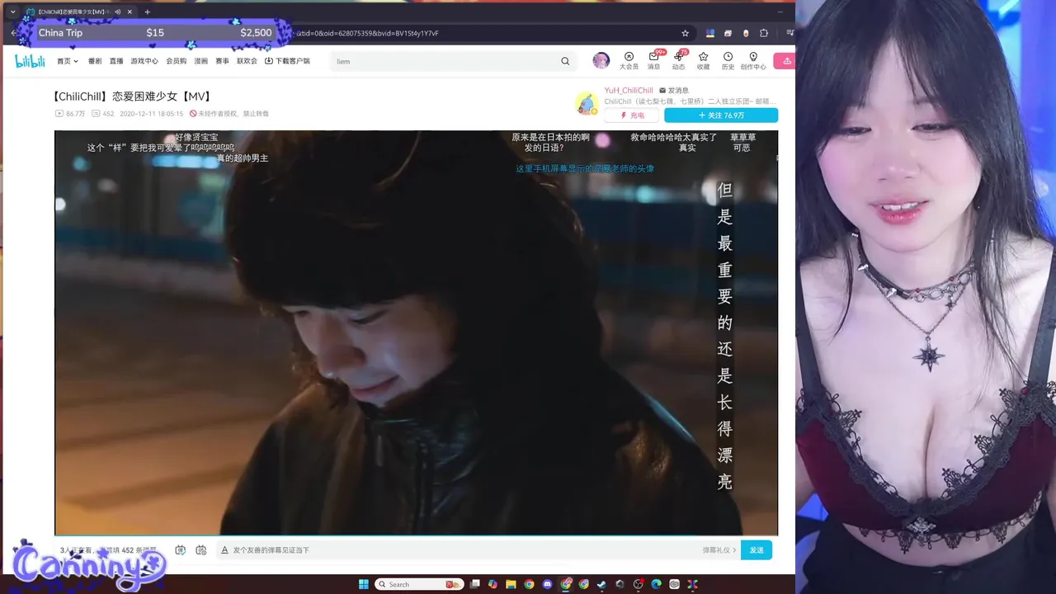Open the uploader's avatar image
The height and width of the screenshot is (594, 1056).
[x=587, y=104]
